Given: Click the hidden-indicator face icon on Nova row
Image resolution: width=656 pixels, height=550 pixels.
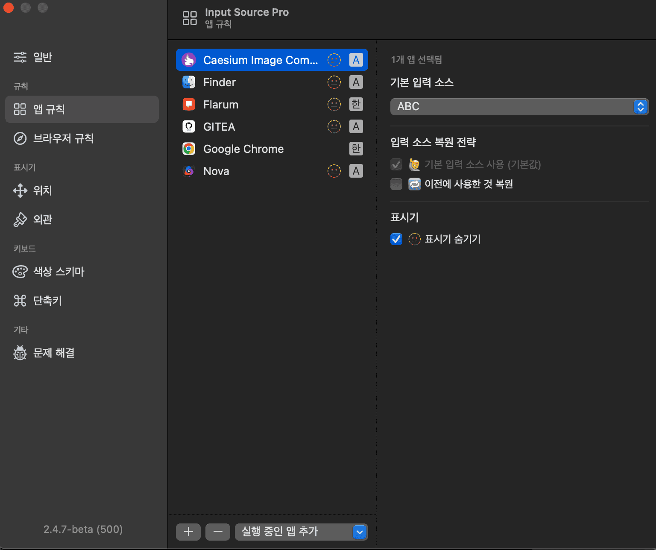Looking at the screenshot, I should coord(334,171).
